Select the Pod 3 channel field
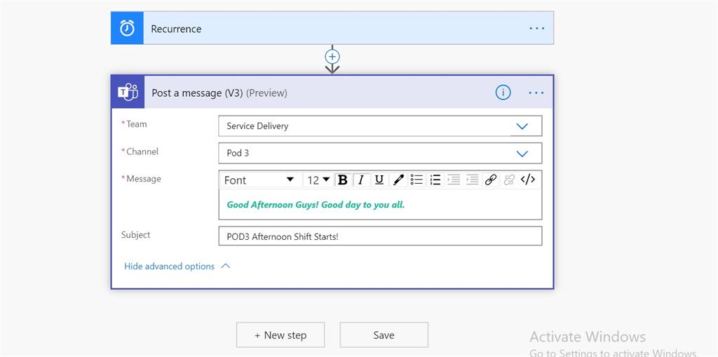 [x=380, y=153]
